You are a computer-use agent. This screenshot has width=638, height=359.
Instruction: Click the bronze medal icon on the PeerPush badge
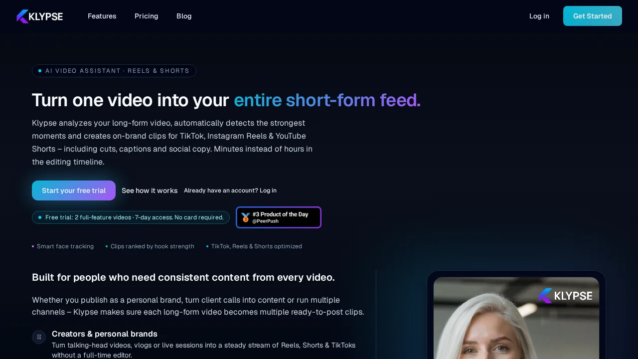point(245,217)
